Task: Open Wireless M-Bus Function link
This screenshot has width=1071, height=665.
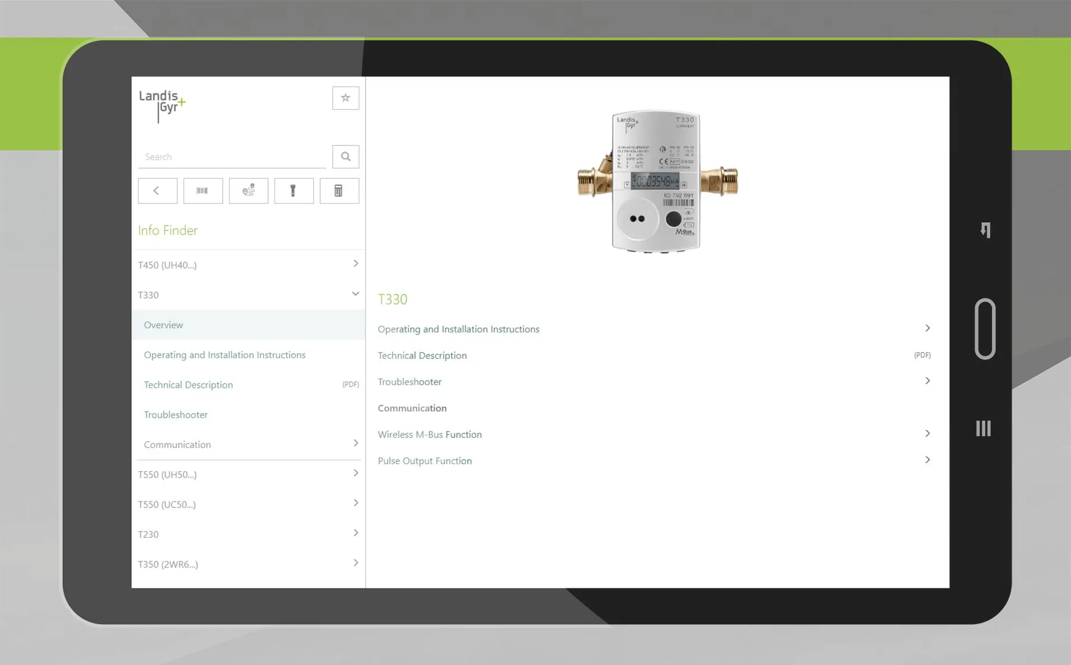Action: click(430, 434)
